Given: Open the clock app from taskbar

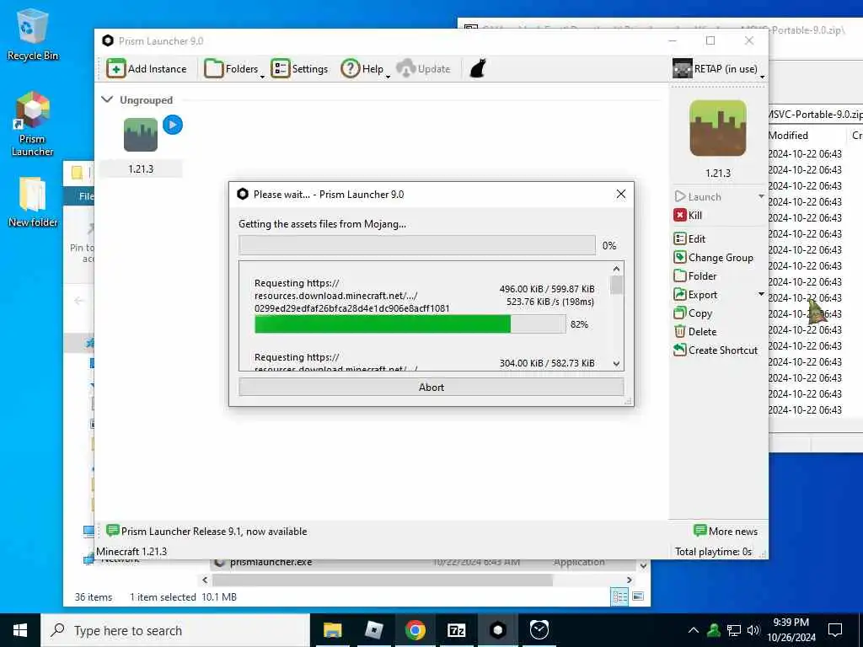Looking at the screenshot, I should (539, 630).
